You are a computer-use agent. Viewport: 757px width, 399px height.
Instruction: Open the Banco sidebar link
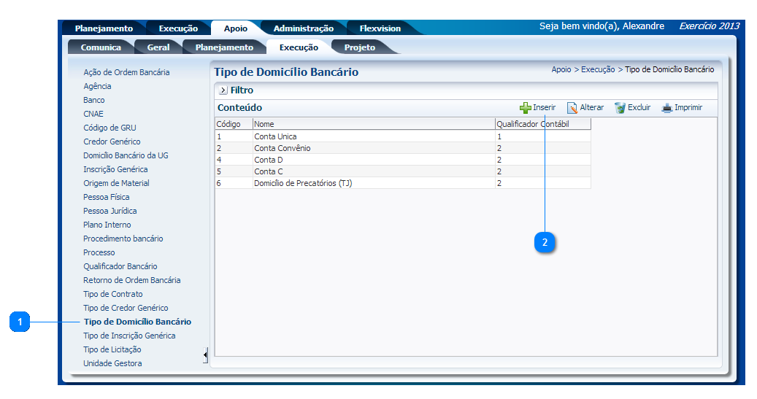coord(93,100)
